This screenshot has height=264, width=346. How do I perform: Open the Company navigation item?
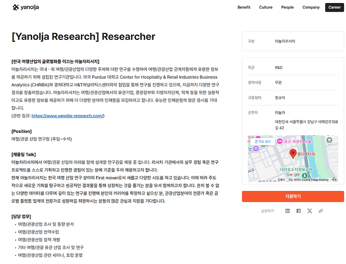pos(311,7)
